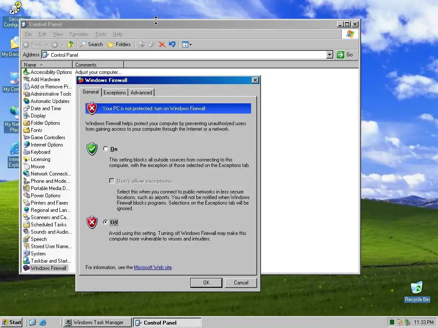Click the red Delete toolbar icon
Image resolution: width=438 pixels, height=328 pixels.
pos(162,44)
